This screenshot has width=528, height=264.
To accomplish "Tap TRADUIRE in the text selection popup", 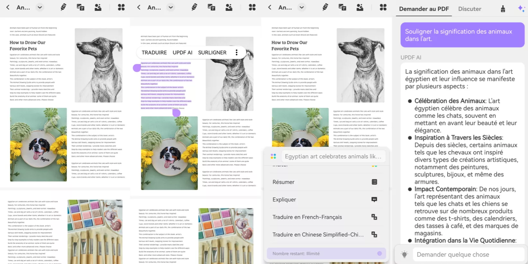I will pos(154,52).
